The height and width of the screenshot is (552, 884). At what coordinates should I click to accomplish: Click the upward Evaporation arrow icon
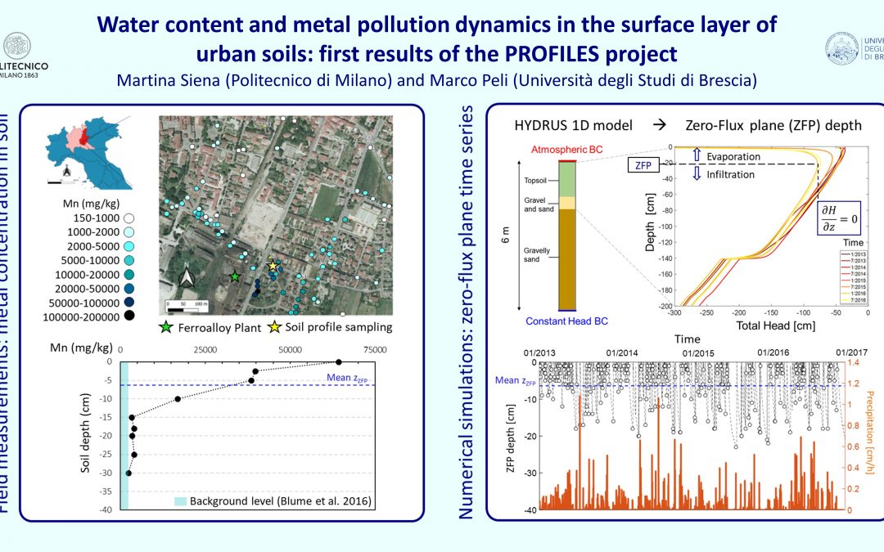[x=697, y=155]
